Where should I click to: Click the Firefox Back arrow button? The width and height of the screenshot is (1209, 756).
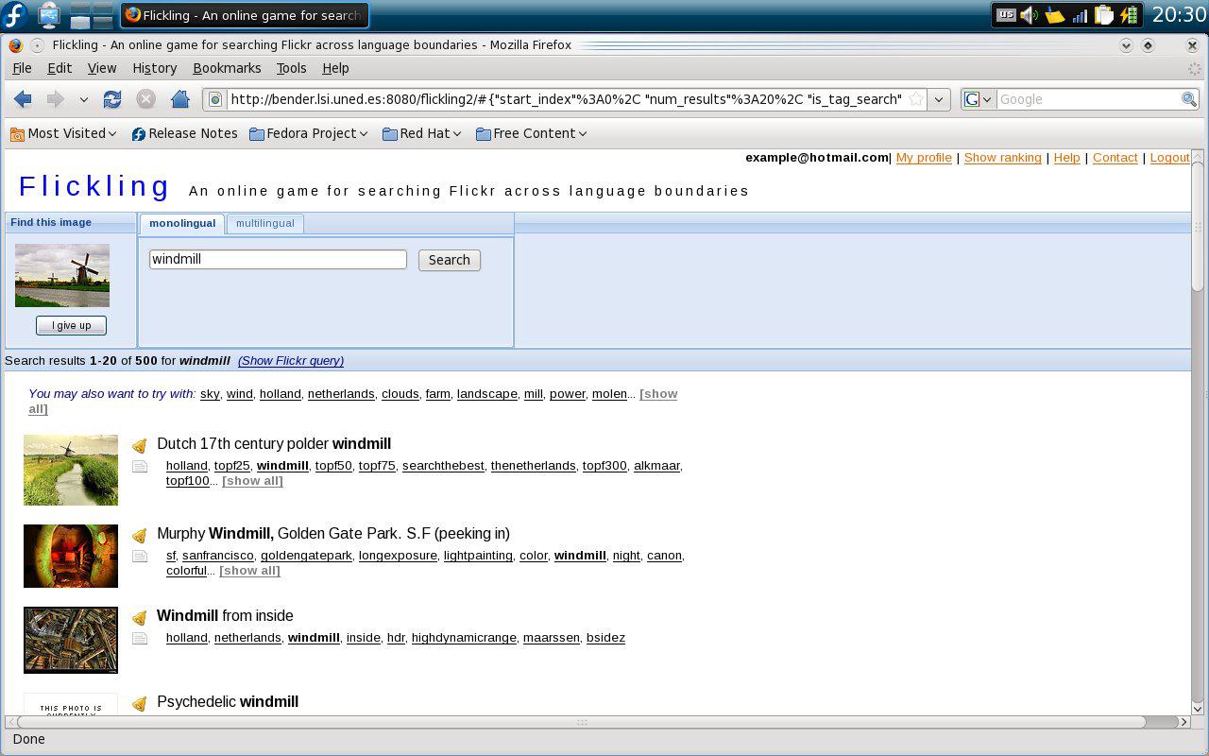point(24,99)
